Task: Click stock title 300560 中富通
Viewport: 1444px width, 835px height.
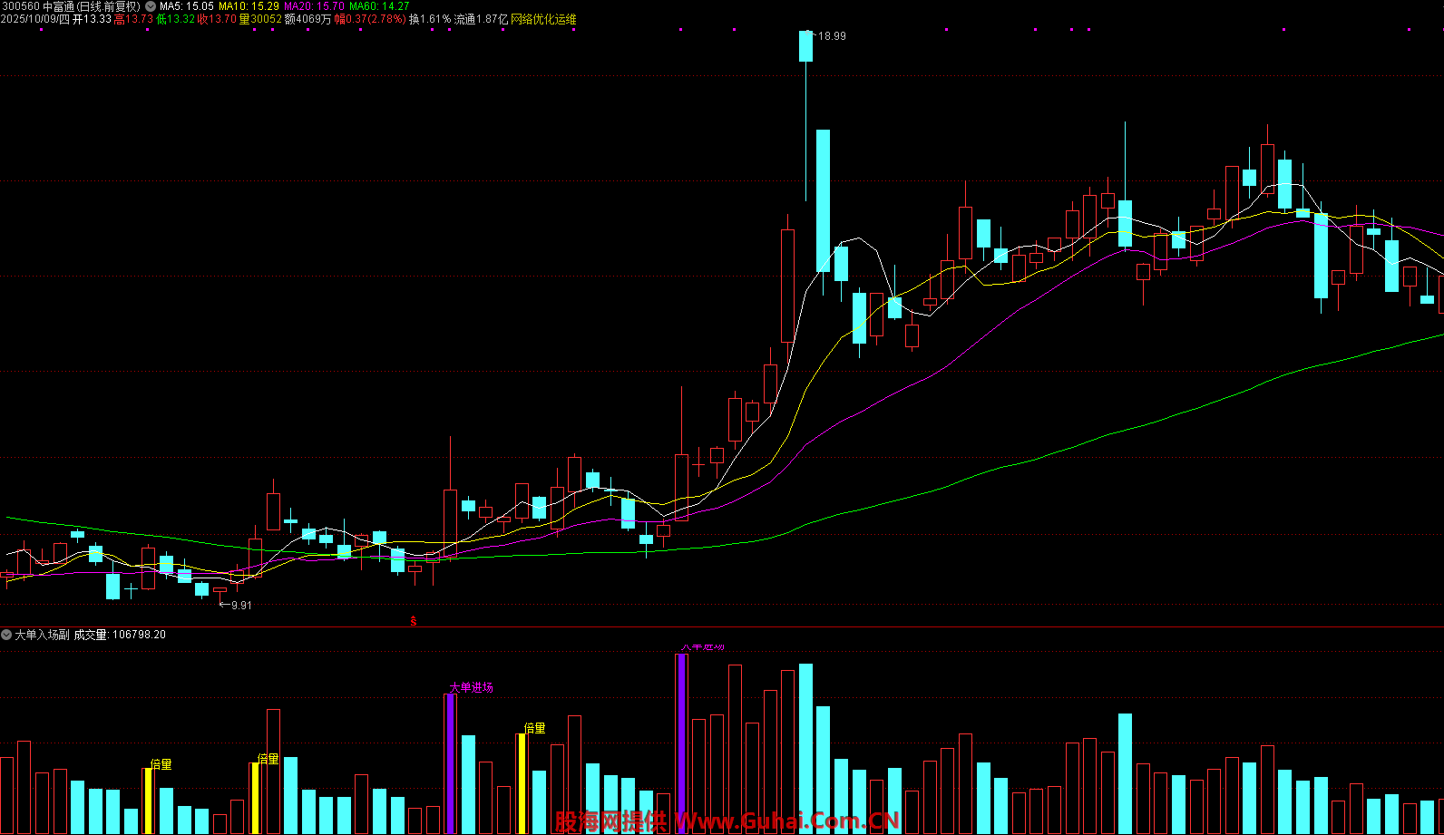Action: pyautogui.click(x=38, y=6)
